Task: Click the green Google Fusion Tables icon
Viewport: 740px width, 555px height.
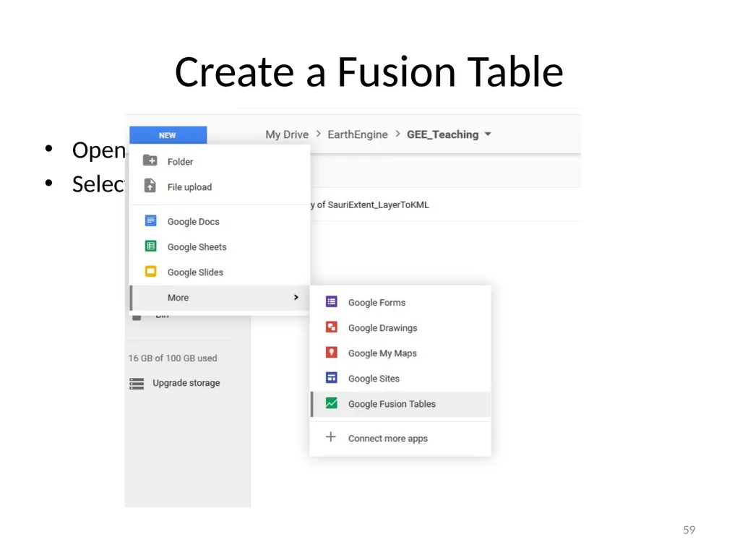Action: click(331, 403)
